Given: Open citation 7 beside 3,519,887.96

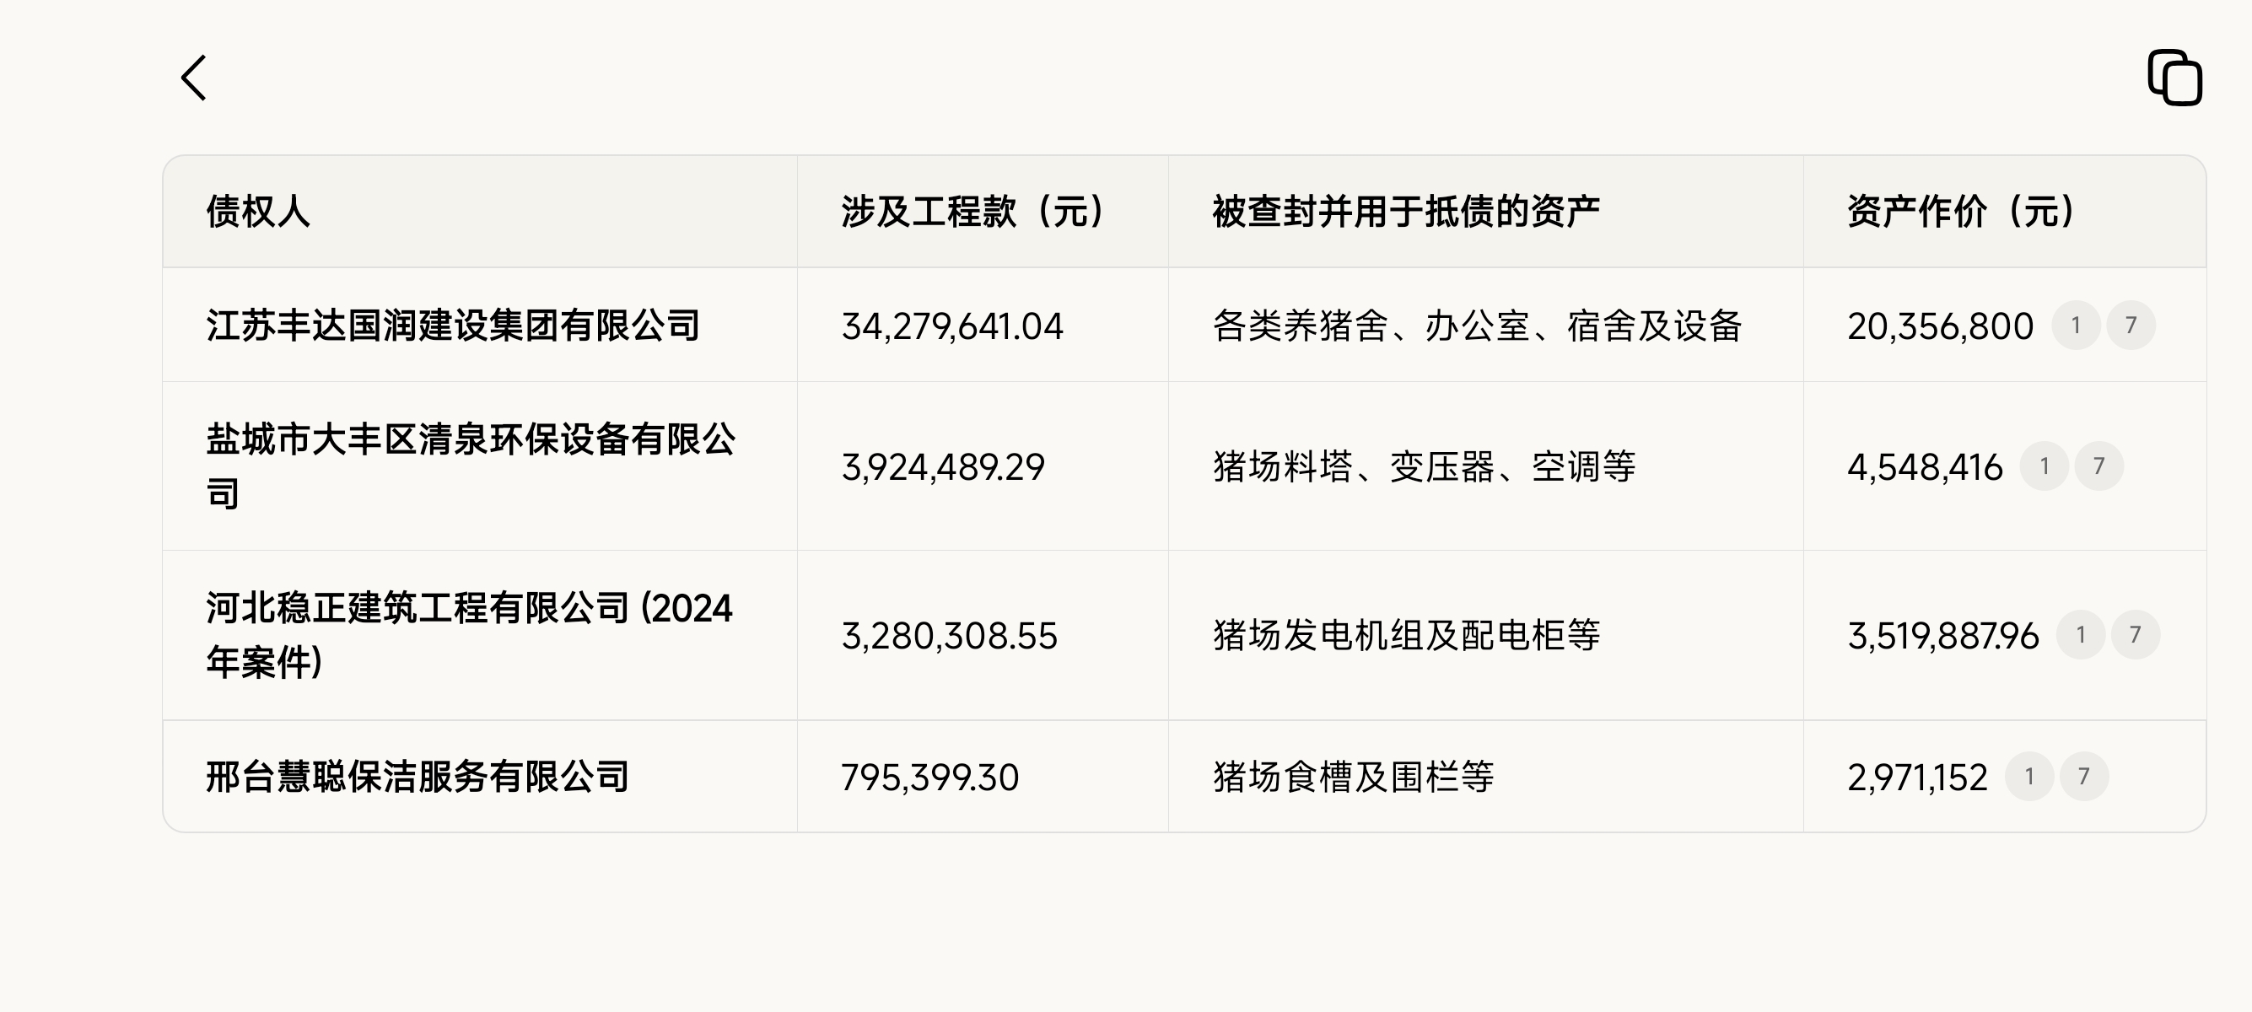Looking at the screenshot, I should [x=2135, y=634].
